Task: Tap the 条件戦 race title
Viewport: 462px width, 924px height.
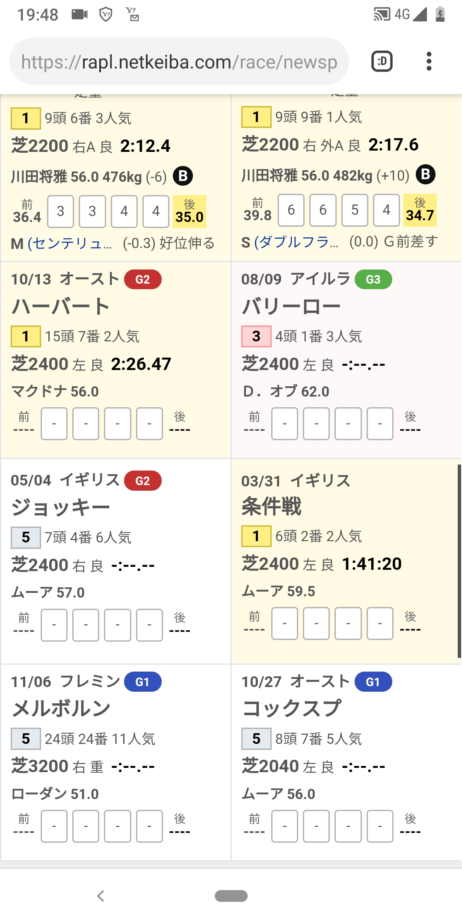Action: pos(271,506)
